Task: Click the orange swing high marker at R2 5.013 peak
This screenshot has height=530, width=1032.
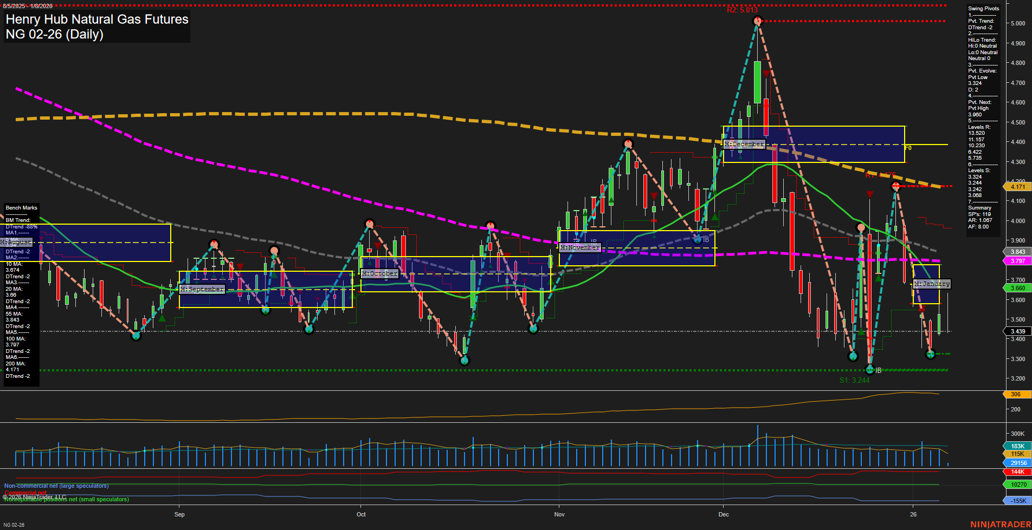Action: point(758,22)
